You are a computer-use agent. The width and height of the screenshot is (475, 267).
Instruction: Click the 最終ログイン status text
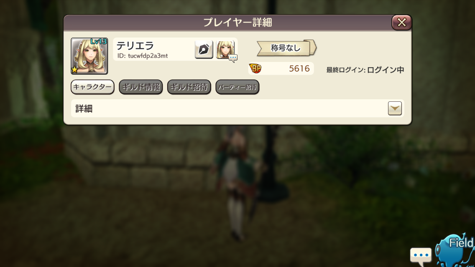point(365,70)
